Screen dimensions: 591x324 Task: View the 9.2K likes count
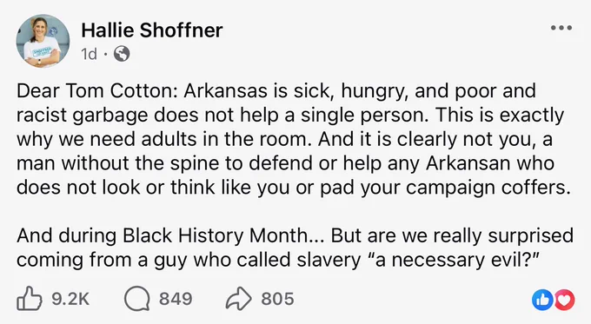70,299
